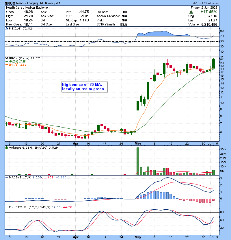
Task: Click the candlestick icon beside NNOX (Daily)
Action: point(7,58)
